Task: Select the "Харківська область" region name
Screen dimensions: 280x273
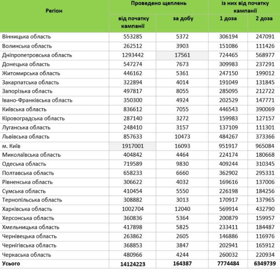Action: point(27,209)
